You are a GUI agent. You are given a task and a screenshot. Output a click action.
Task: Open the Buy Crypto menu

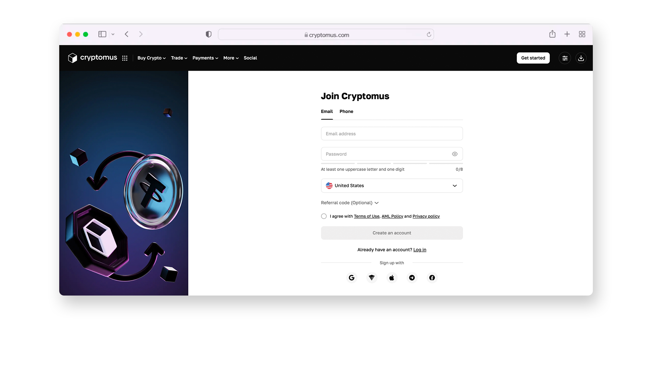pyautogui.click(x=151, y=58)
